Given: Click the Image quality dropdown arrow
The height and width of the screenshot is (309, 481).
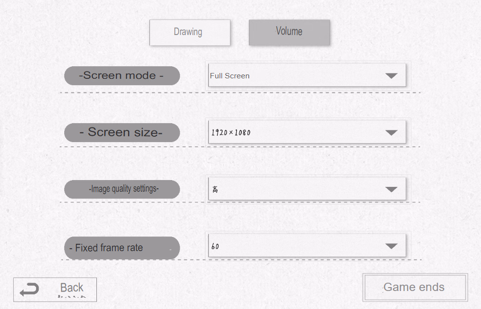Looking at the screenshot, I should (x=391, y=189).
